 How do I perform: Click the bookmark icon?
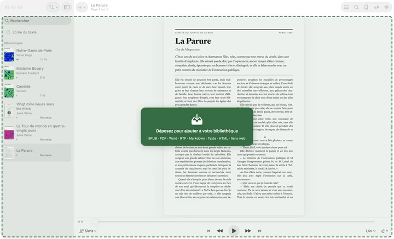click(366, 7)
